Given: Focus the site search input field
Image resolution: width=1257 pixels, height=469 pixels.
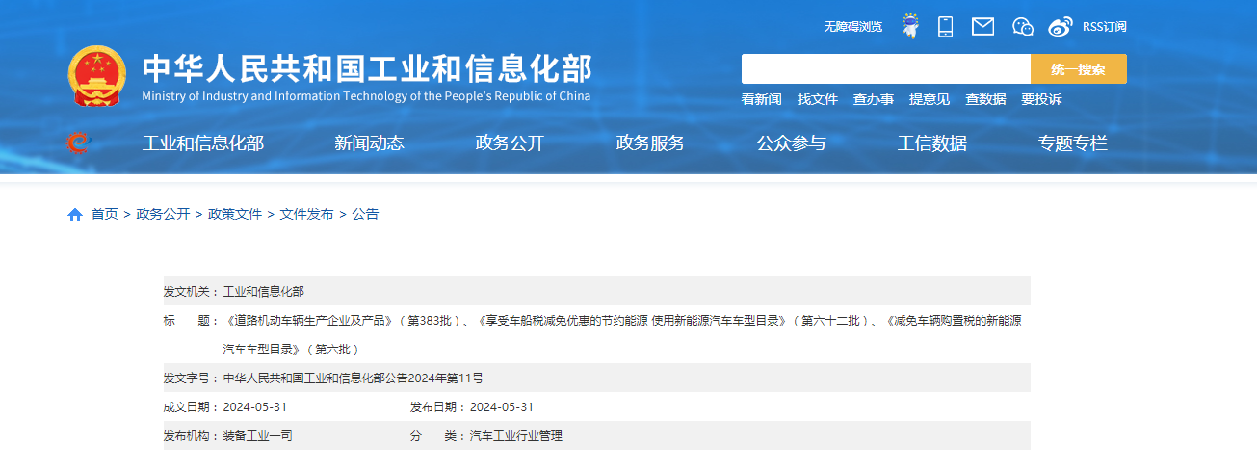Looking at the screenshot, I should tap(885, 69).
